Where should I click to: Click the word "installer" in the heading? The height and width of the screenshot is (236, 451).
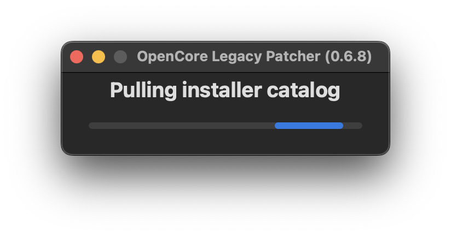[x=221, y=90]
